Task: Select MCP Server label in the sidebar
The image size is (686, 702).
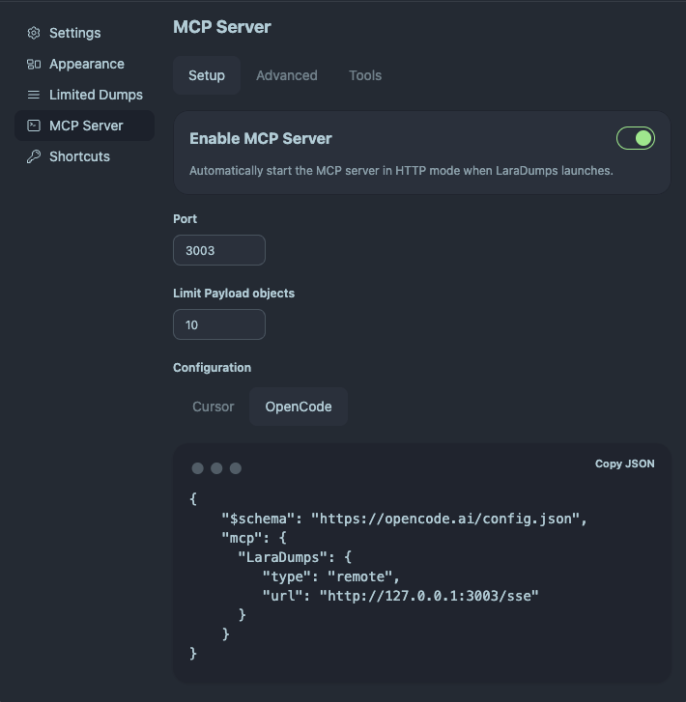Action: [86, 126]
